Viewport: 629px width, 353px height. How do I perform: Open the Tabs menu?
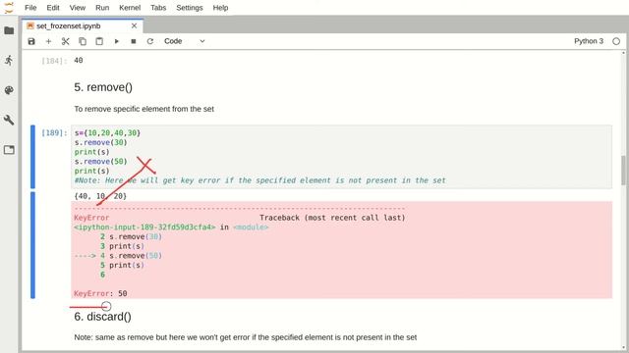click(x=158, y=8)
